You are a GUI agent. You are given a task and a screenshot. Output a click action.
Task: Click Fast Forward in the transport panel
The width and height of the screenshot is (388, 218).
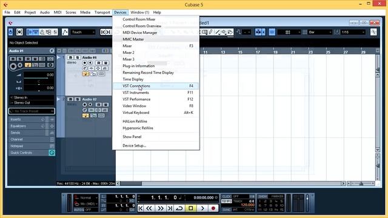(160, 208)
